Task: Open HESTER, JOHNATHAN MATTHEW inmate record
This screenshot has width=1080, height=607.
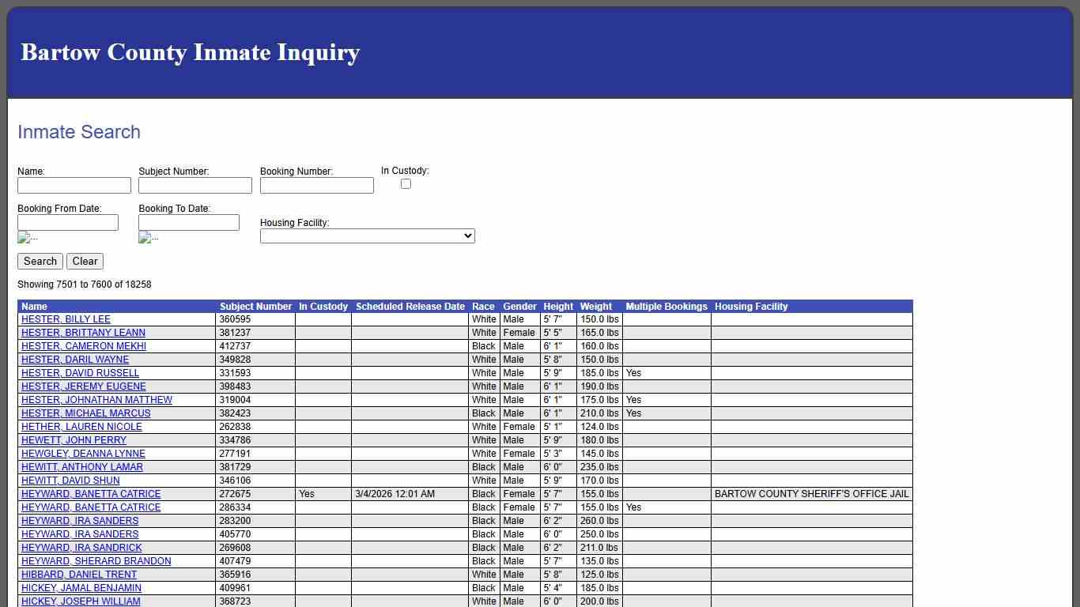Action: [96, 400]
